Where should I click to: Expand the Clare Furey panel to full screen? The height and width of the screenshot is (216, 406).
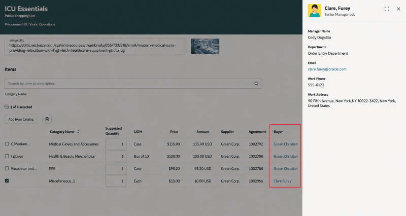387,9
